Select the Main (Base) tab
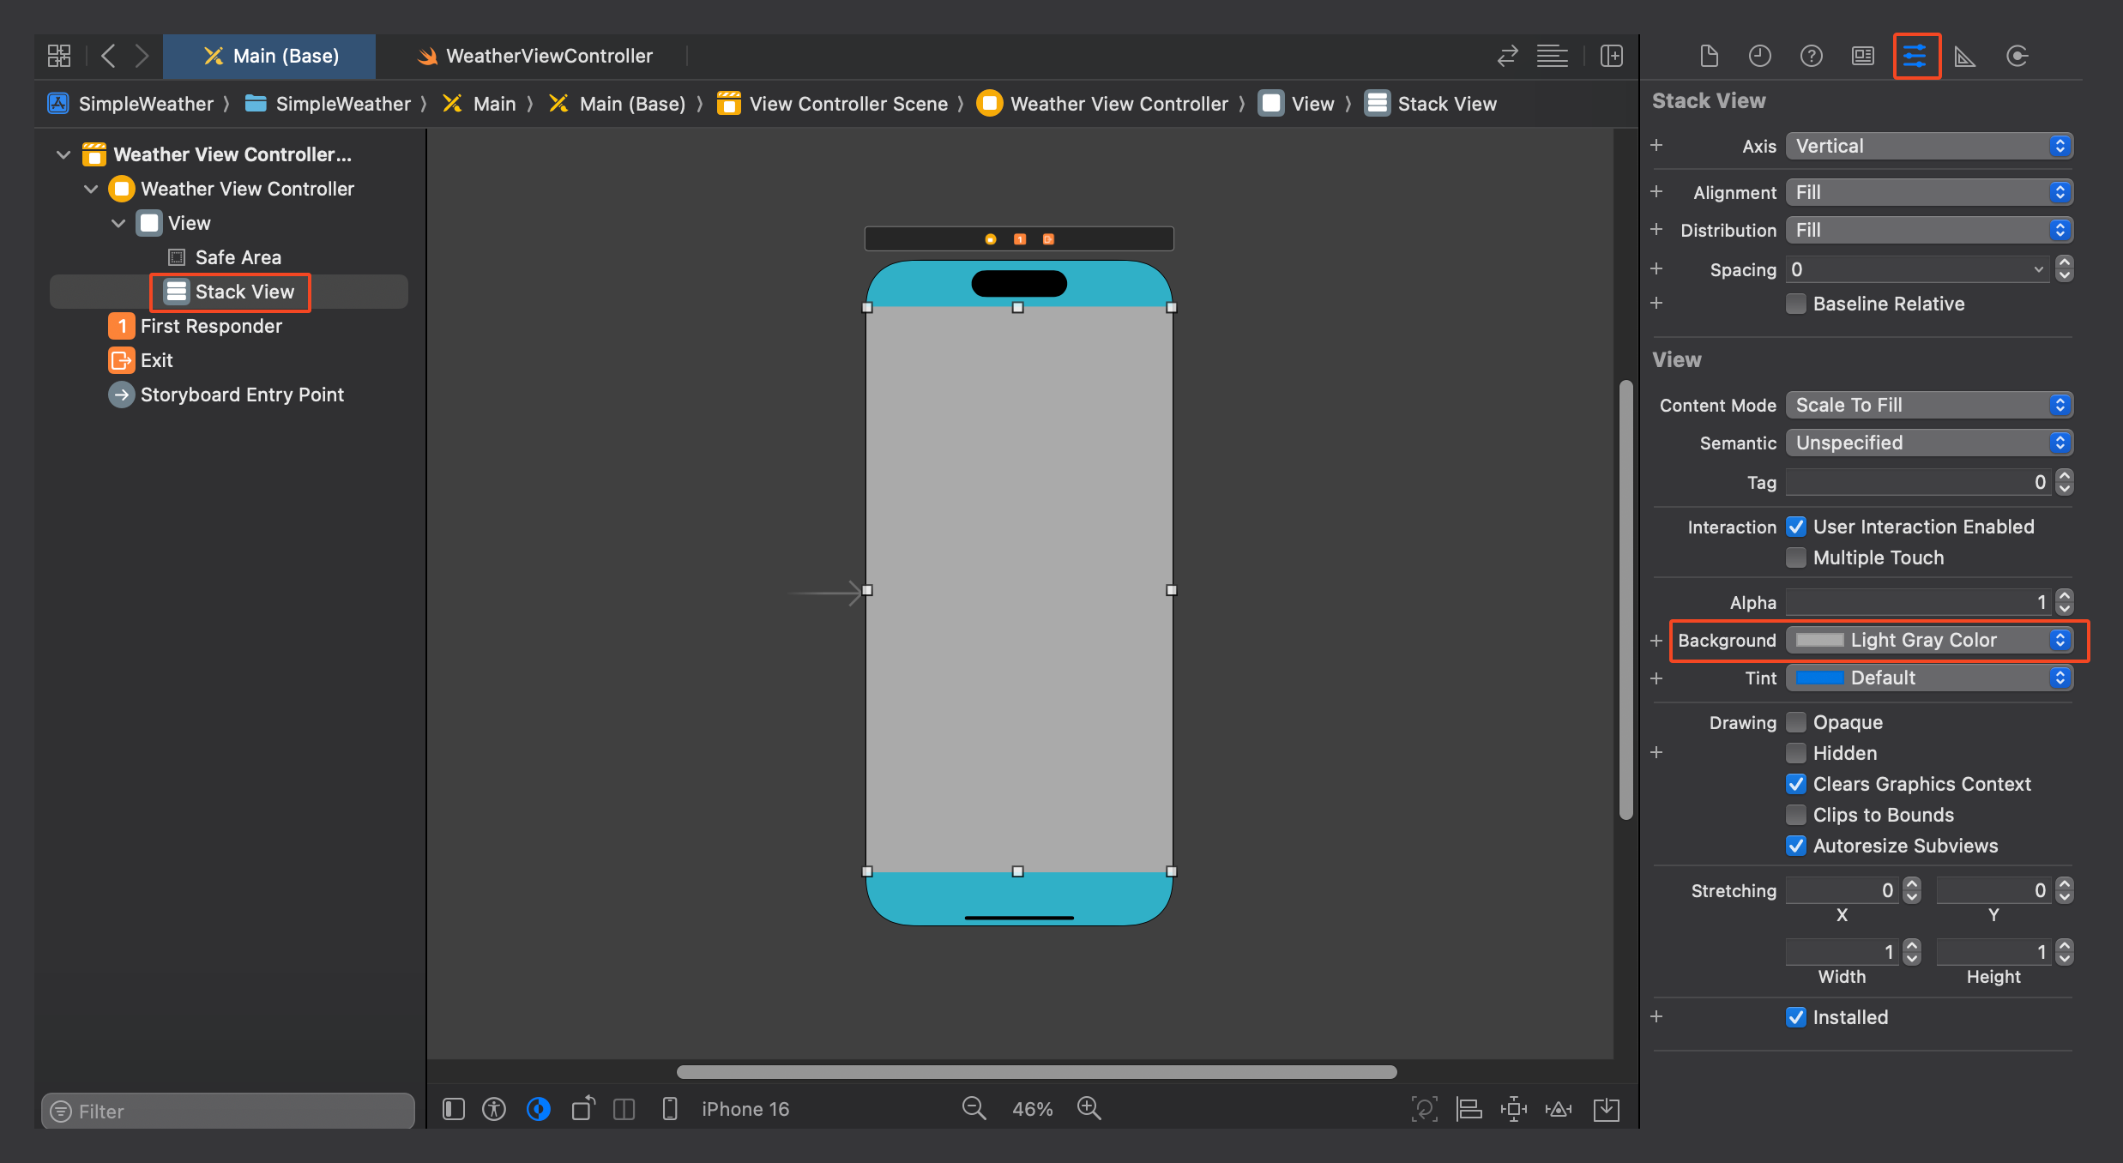The image size is (2123, 1163). 270,57
